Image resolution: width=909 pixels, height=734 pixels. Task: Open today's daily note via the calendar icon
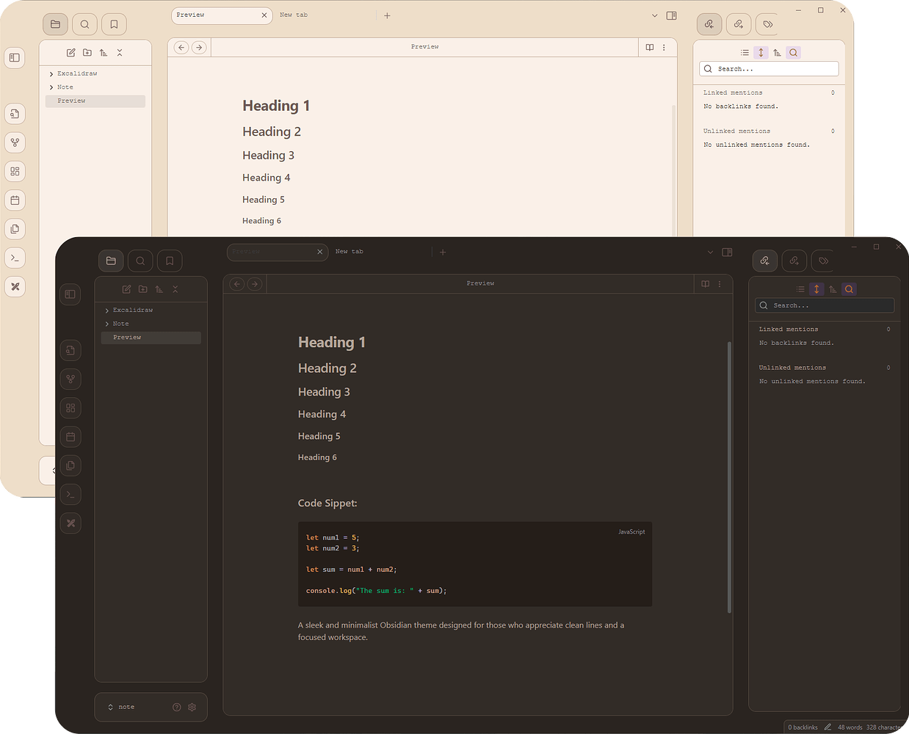70,436
